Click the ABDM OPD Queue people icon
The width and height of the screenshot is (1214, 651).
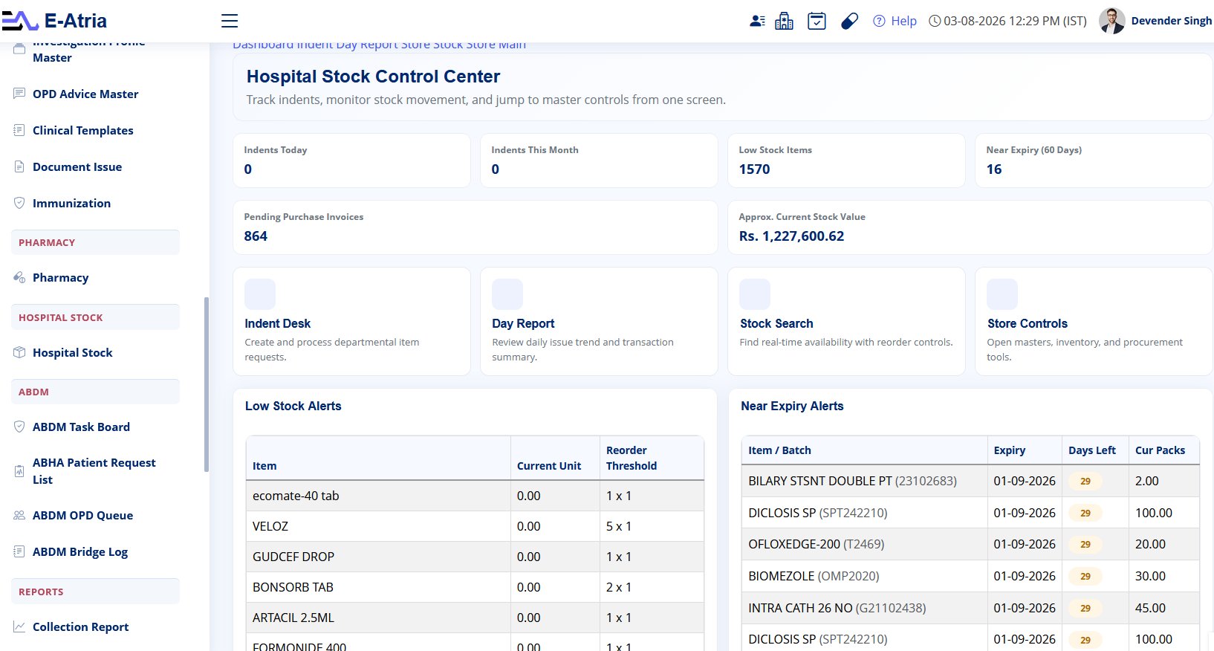(19, 515)
